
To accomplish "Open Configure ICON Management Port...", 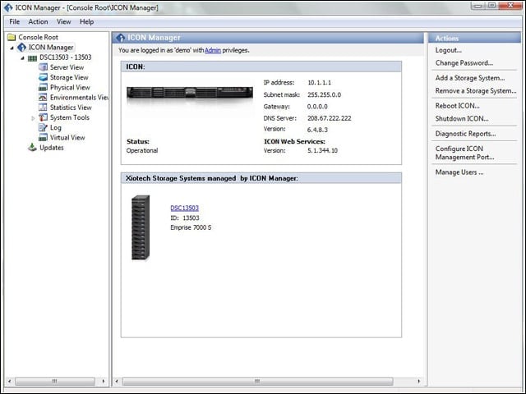I will [464, 153].
